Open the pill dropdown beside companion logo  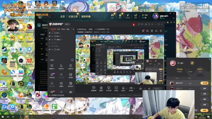tap(67, 24)
